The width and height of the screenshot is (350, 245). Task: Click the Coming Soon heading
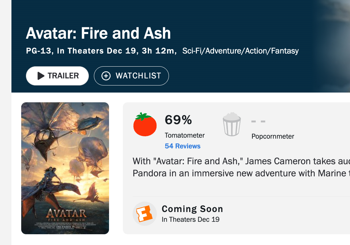pos(192,209)
